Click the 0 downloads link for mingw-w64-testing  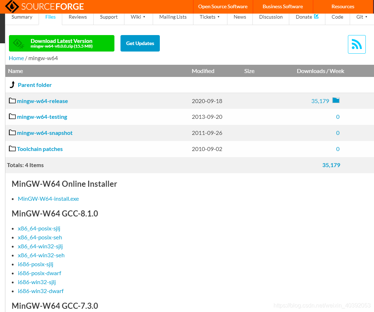(x=338, y=117)
